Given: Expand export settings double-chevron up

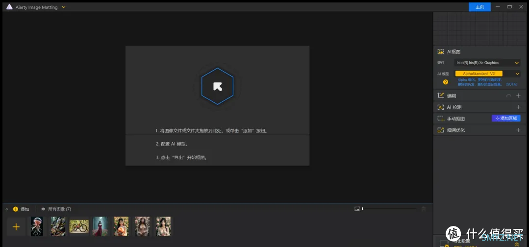Looking at the screenshot, I should [517, 244].
